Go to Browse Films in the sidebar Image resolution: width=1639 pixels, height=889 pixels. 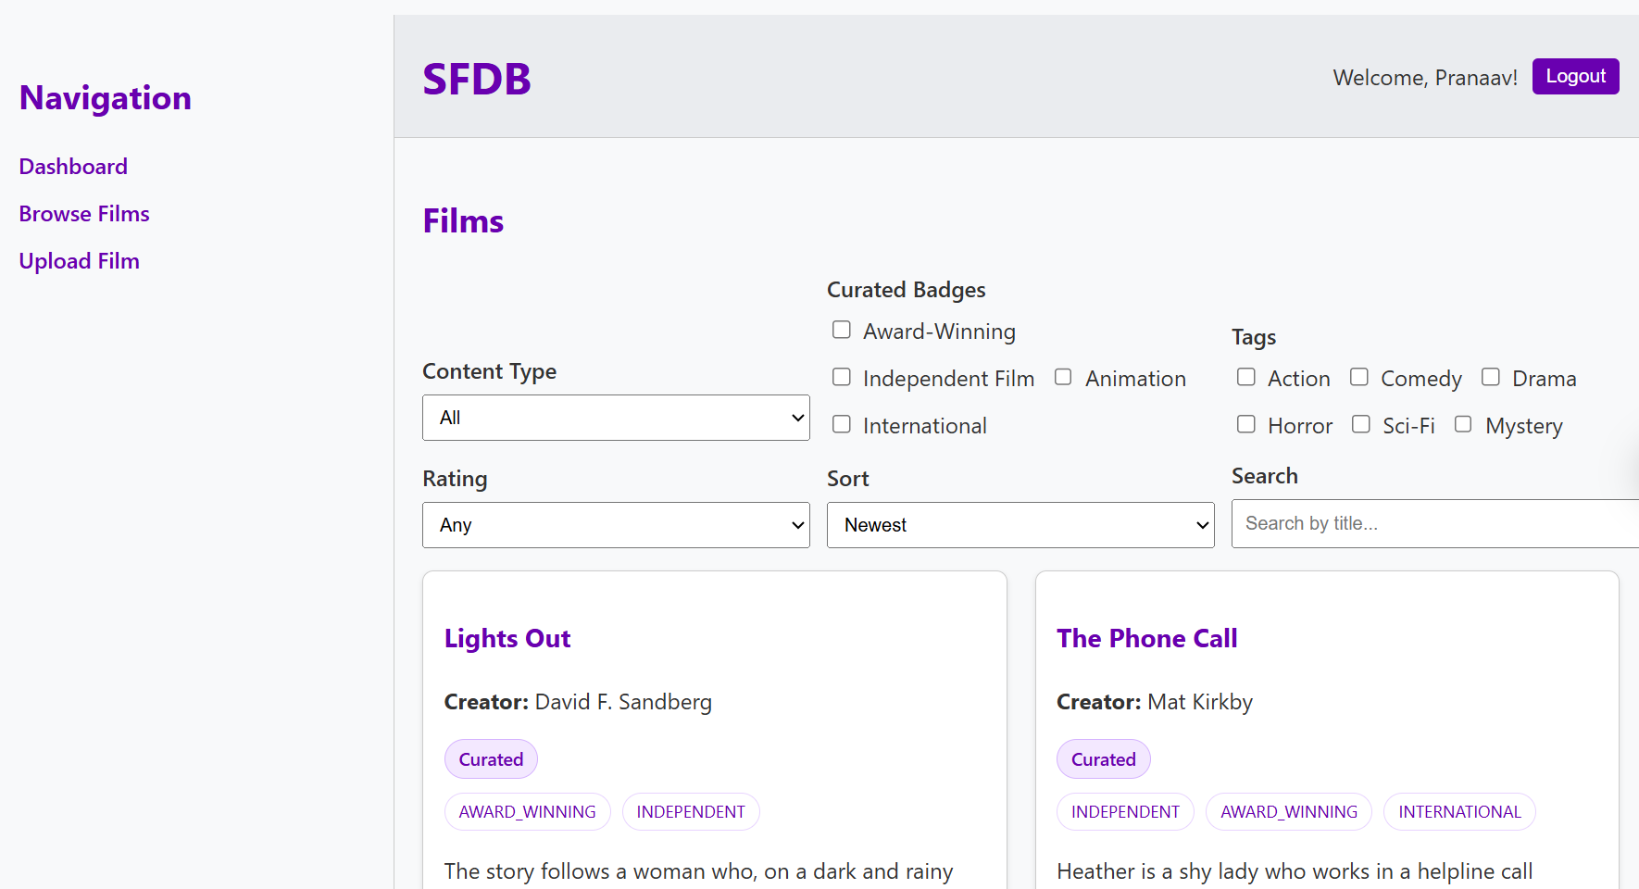pos(84,214)
